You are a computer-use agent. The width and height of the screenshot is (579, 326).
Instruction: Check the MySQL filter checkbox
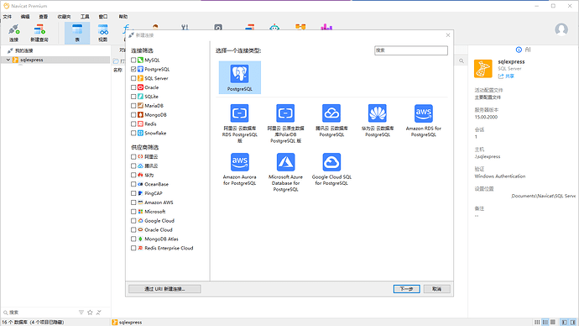click(133, 60)
